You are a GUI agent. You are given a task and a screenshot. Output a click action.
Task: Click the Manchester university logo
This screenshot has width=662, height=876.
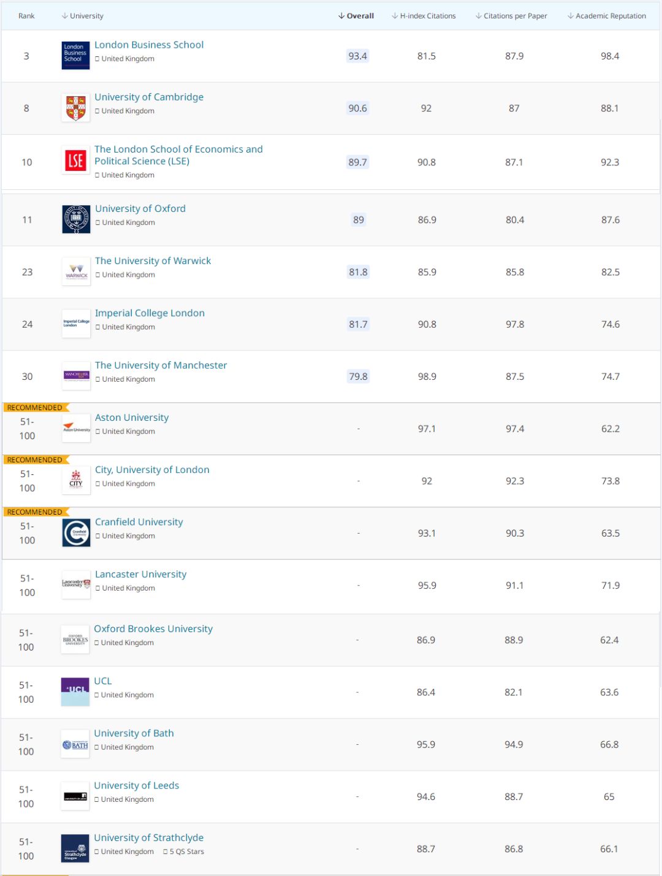(x=76, y=376)
